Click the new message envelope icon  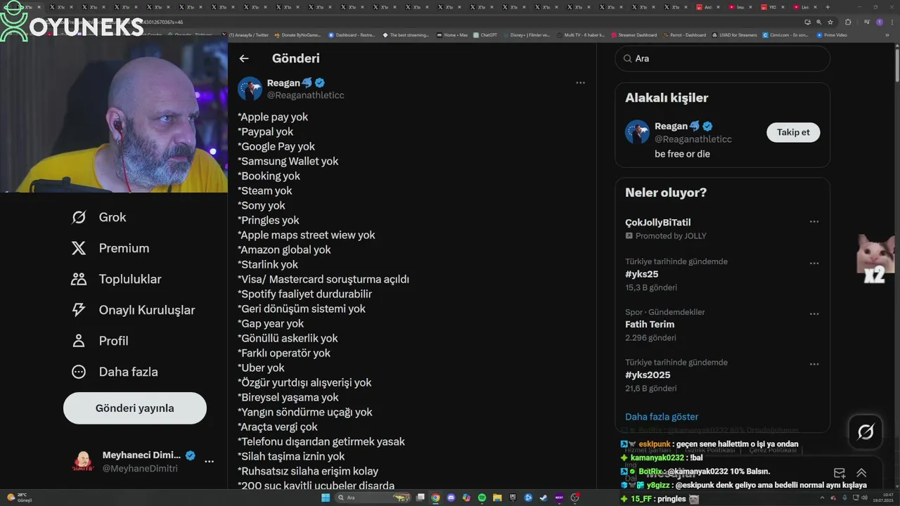[x=840, y=473]
